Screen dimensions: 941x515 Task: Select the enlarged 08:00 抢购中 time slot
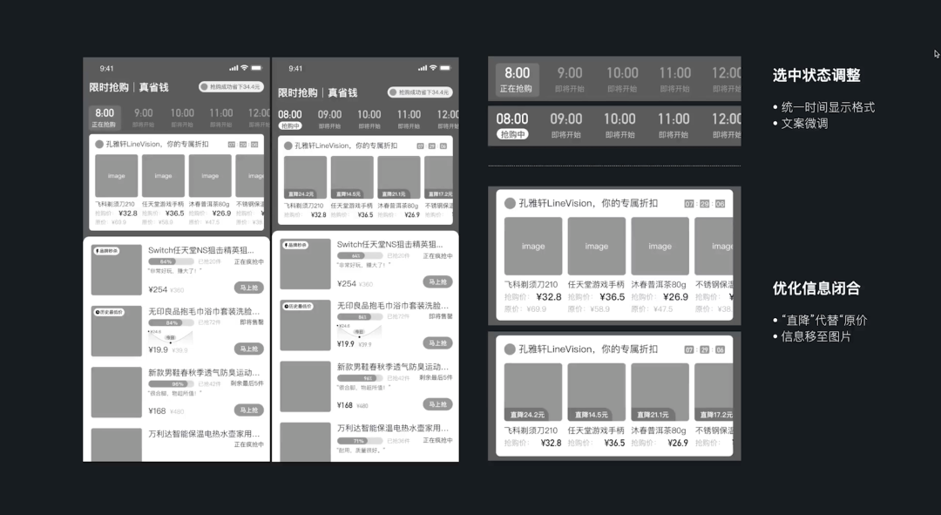click(x=512, y=125)
